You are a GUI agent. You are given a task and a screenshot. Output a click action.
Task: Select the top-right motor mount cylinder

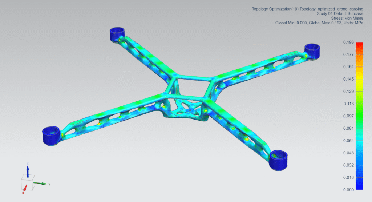tap(311, 50)
